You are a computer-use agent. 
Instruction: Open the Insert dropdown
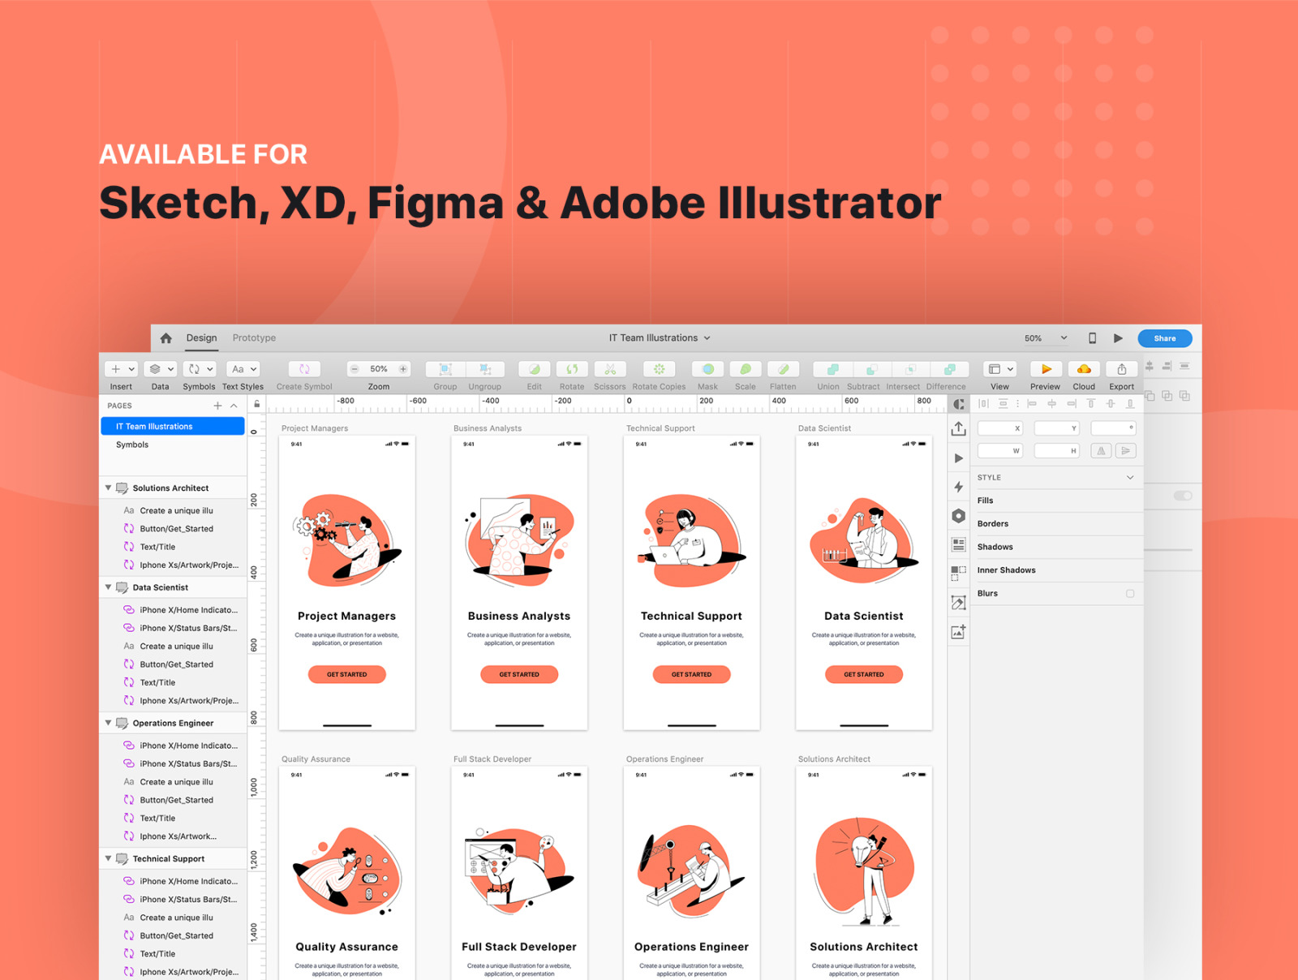pos(122,369)
